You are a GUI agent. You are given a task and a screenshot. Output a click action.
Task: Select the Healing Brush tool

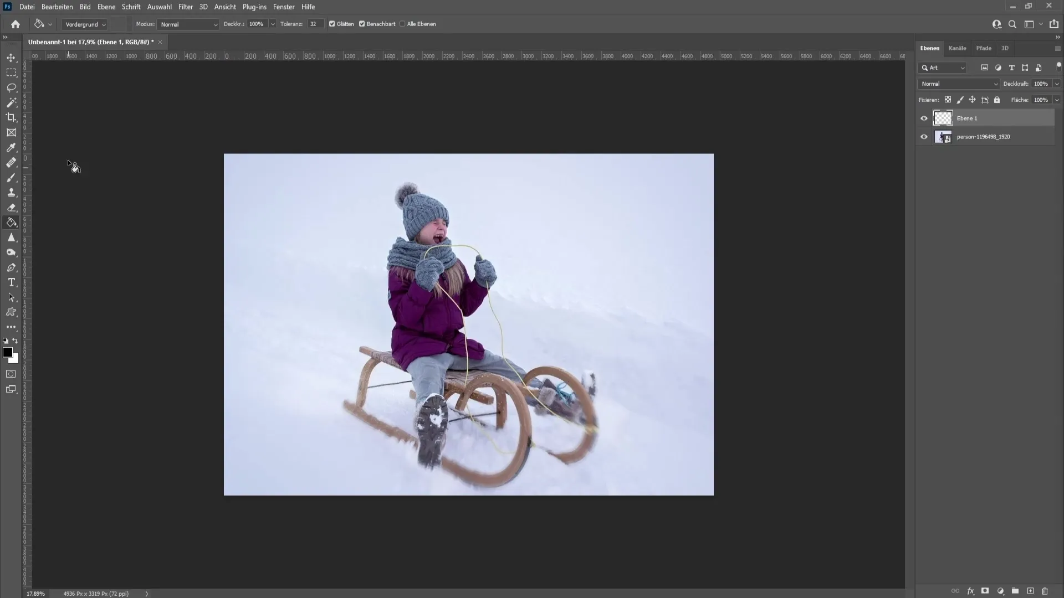click(x=10, y=162)
